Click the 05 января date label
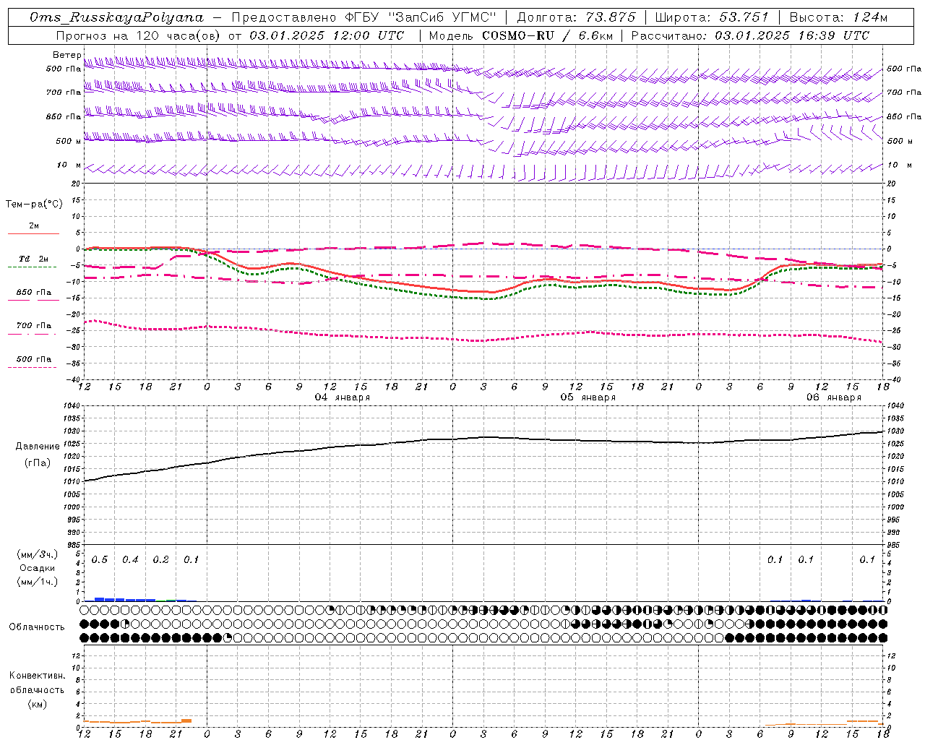This screenshot has height=740, width=925. pyautogui.click(x=588, y=397)
